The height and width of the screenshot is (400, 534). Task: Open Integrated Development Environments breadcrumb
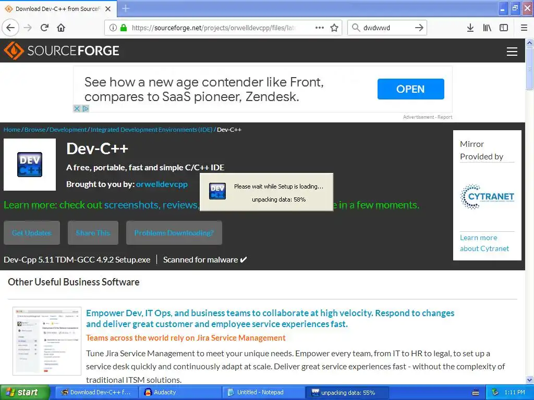[x=151, y=130]
